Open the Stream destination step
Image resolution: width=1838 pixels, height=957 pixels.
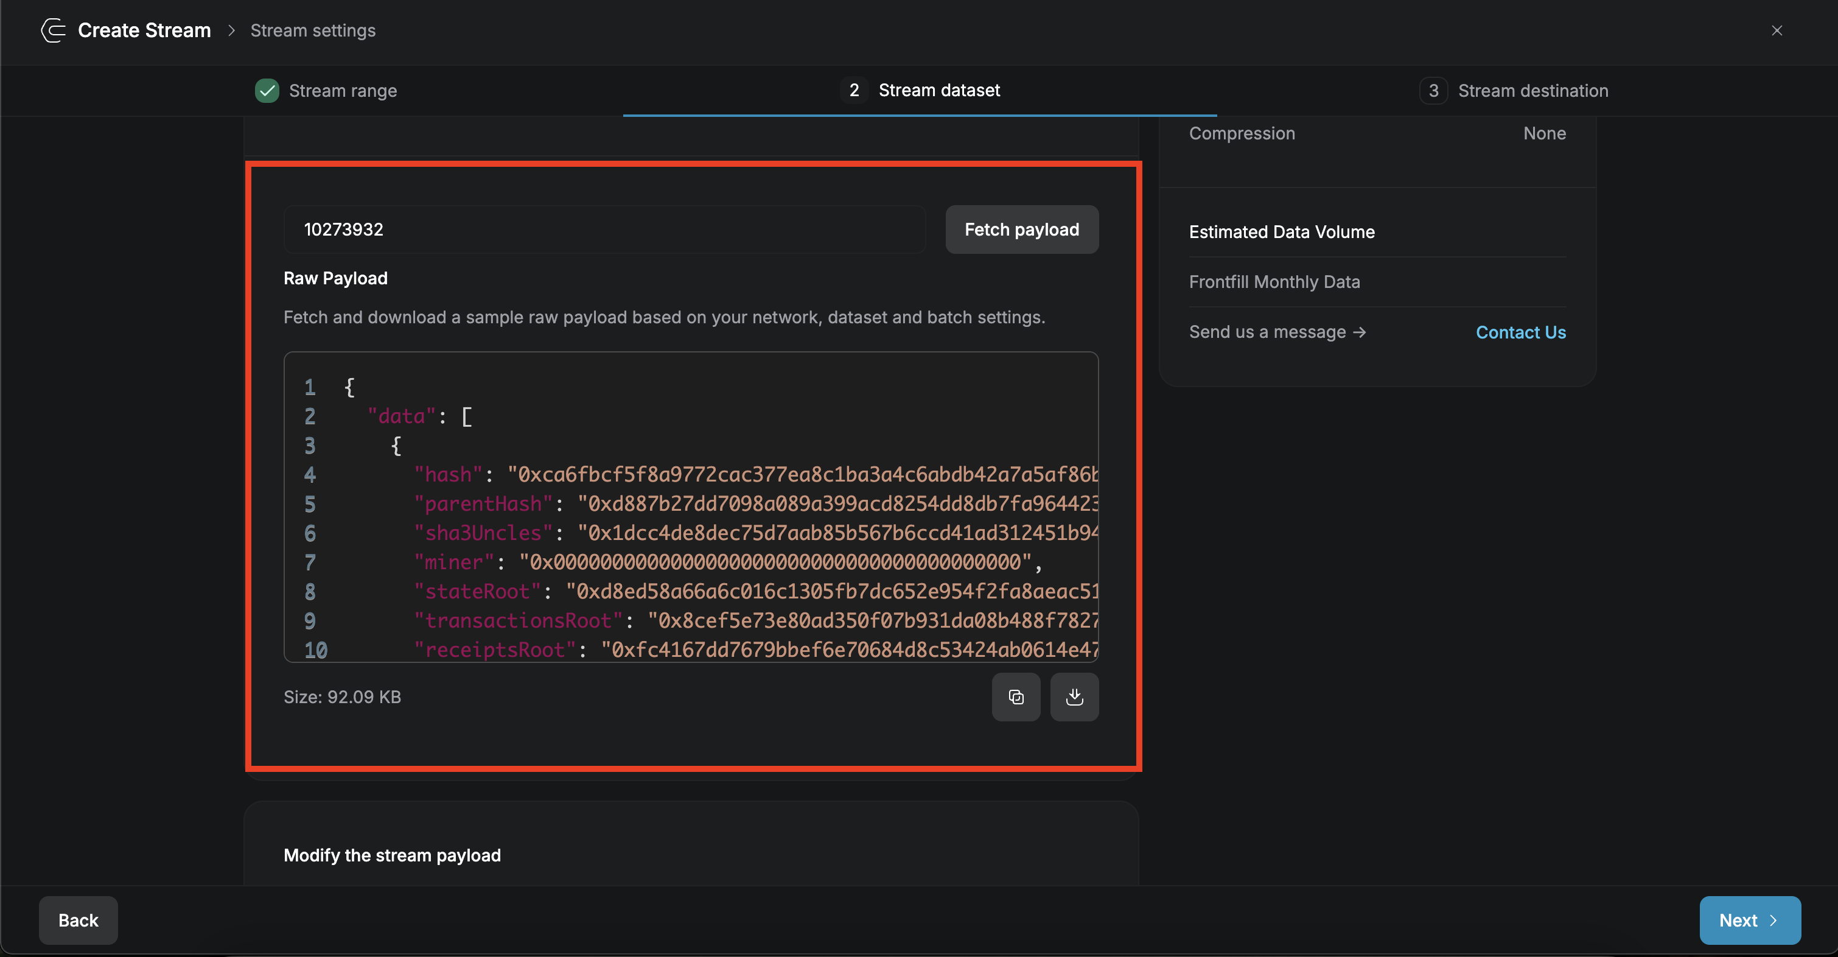tap(1532, 90)
